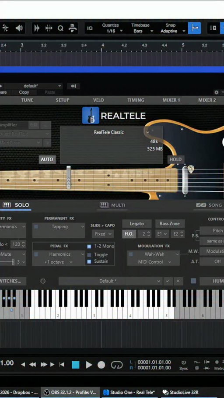Click the Record button in transport

tap(101, 365)
